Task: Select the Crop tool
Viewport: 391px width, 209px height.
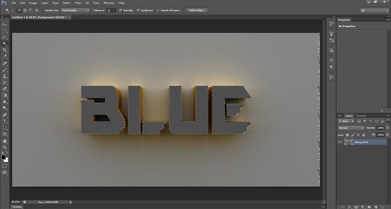Action: [4, 50]
